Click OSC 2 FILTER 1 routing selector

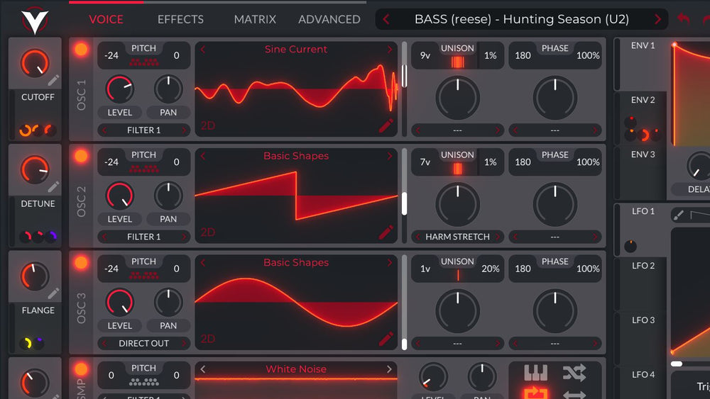point(144,237)
